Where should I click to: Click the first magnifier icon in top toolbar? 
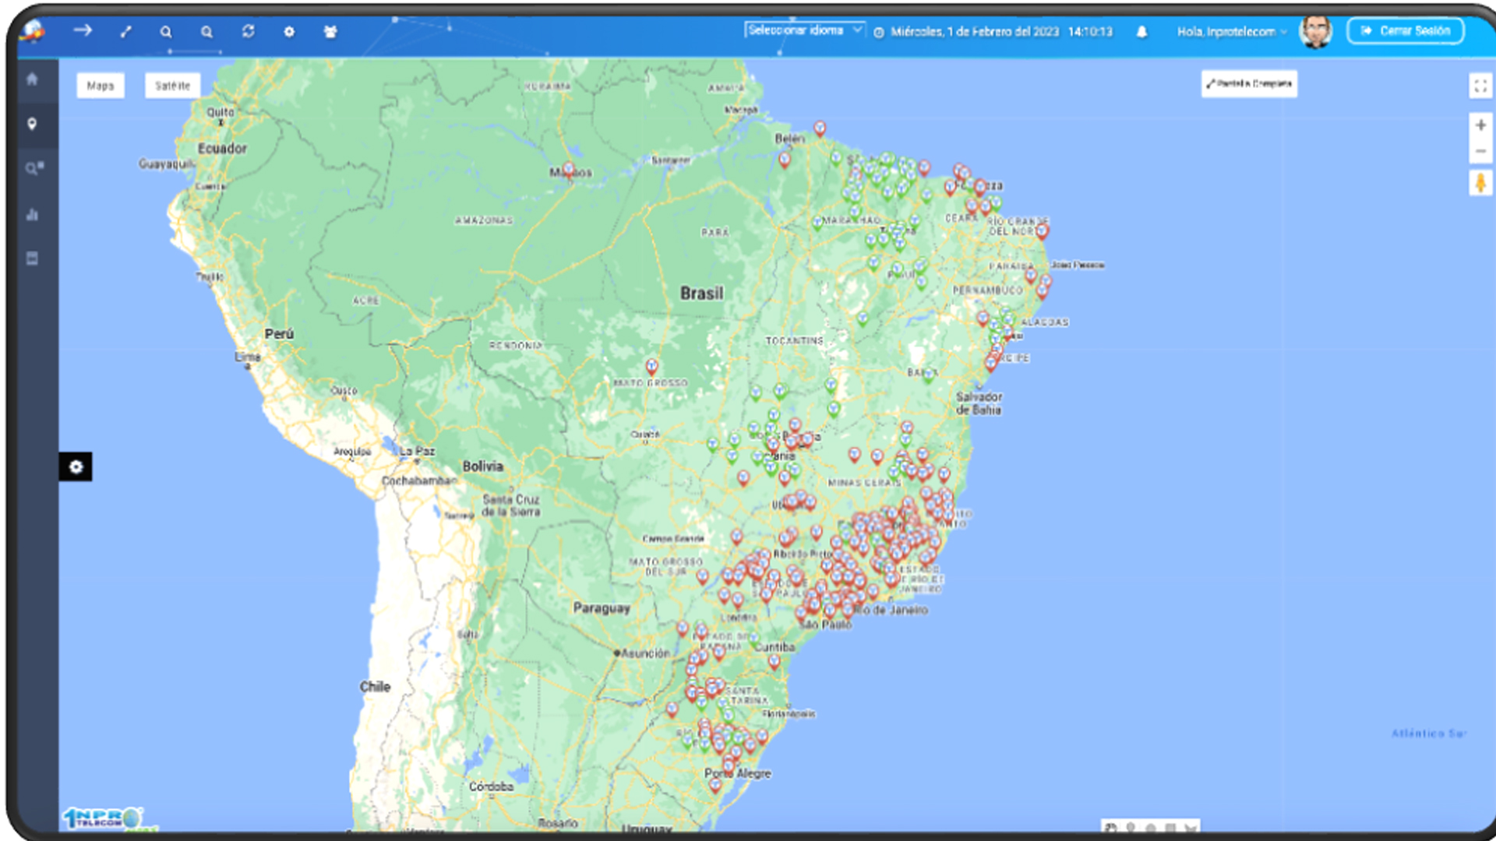166,32
